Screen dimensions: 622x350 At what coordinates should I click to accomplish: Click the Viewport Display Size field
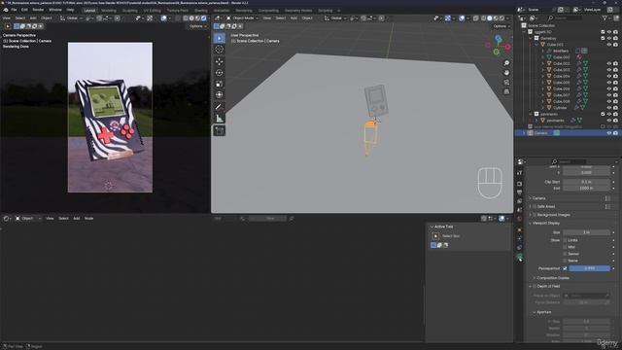(x=586, y=232)
